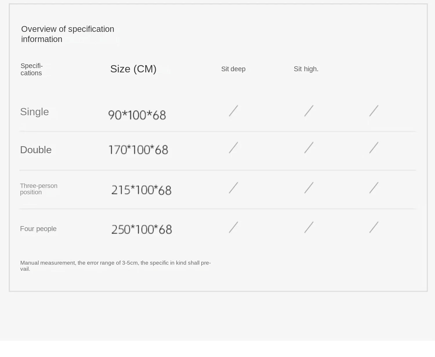Click the "Size (CM)" column header

tap(133, 69)
